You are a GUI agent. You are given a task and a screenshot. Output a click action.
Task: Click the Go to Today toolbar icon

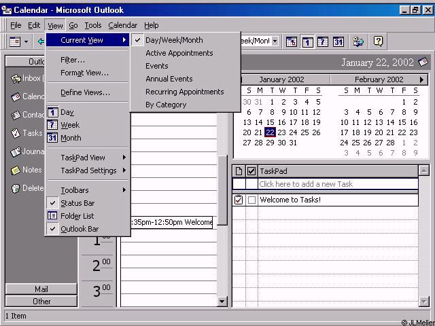[x=292, y=42]
